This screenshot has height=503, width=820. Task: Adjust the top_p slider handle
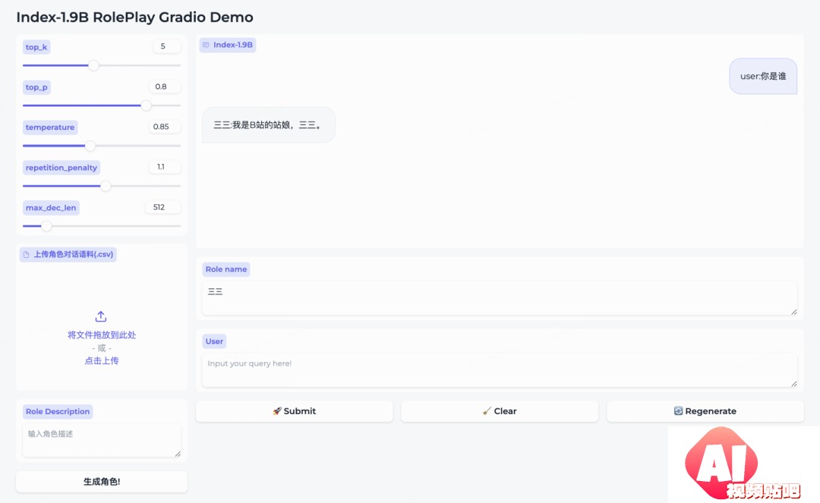click(147, 105)
